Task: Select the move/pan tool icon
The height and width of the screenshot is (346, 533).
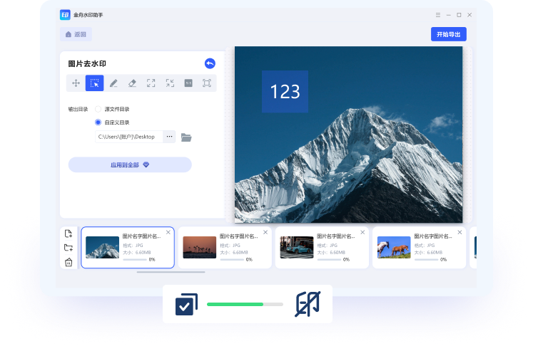Action: [x=76, y=83]
